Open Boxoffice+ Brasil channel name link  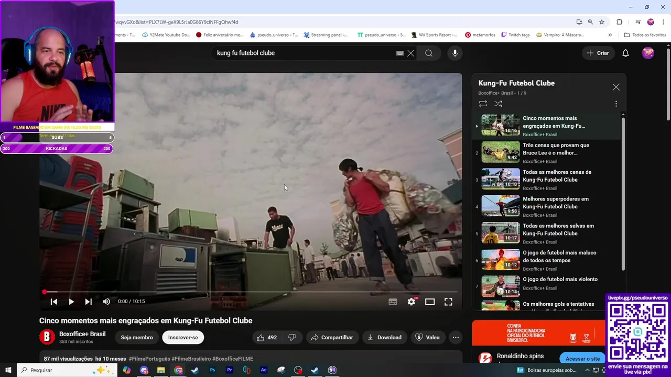click(x=82, y=334)
